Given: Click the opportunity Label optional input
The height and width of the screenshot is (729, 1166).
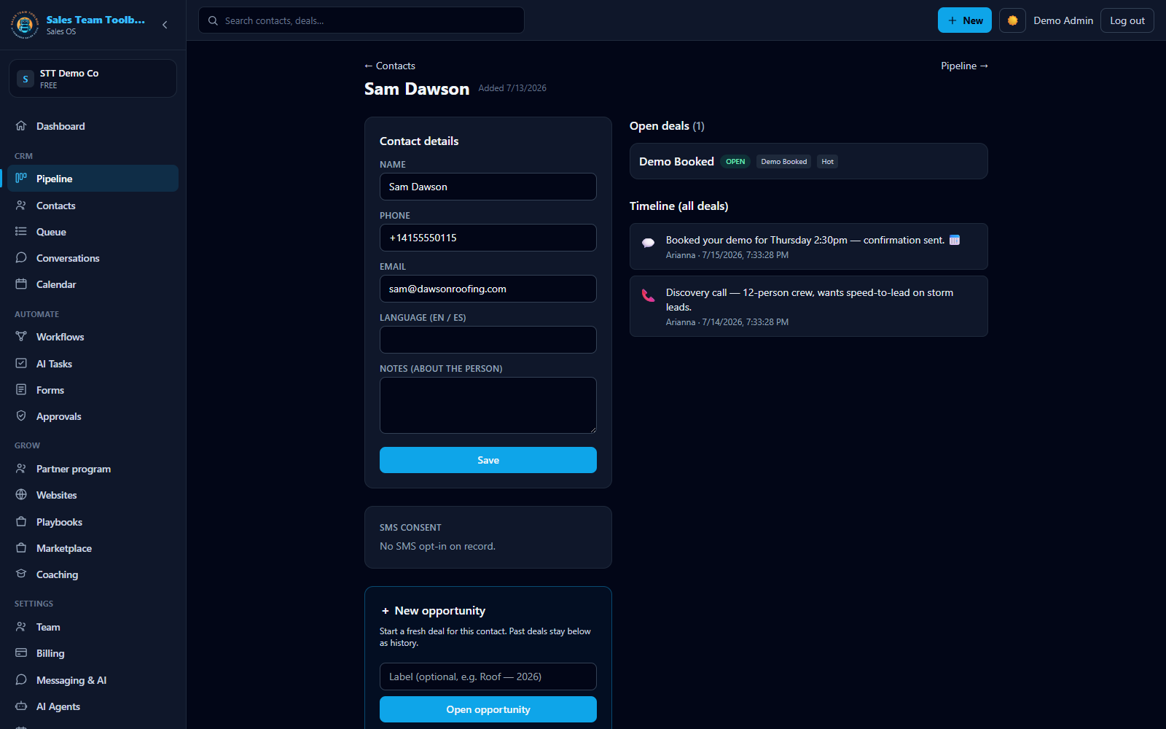Looking at the screenshot, I should click(488, 677).
